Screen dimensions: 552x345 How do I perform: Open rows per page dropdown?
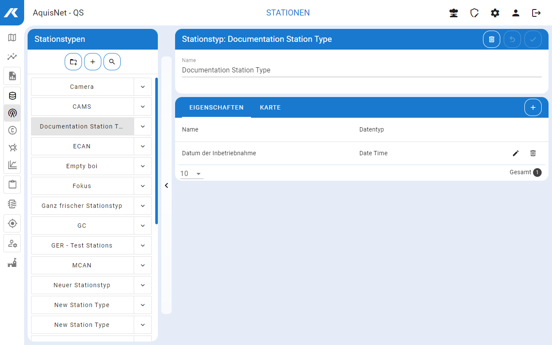[191, 173]
